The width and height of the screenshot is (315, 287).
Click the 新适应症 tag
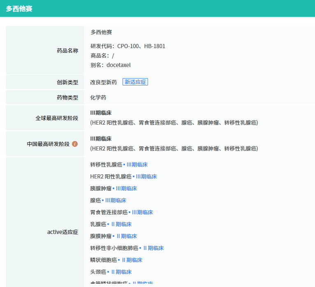click(x=135, y=82)
